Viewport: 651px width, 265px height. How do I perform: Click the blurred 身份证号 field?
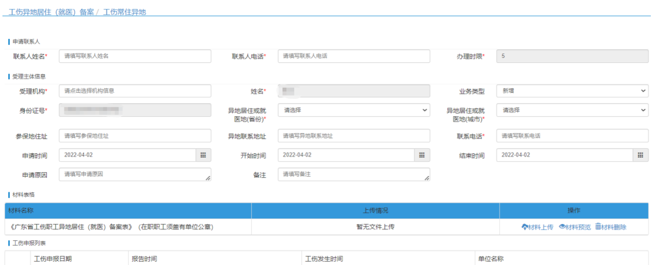point(135,110)
